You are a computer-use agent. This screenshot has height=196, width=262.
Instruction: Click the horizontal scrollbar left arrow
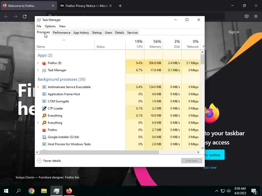click(37, 152)
